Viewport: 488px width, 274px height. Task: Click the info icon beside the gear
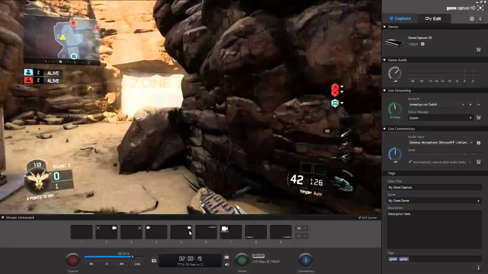(480, 19)
